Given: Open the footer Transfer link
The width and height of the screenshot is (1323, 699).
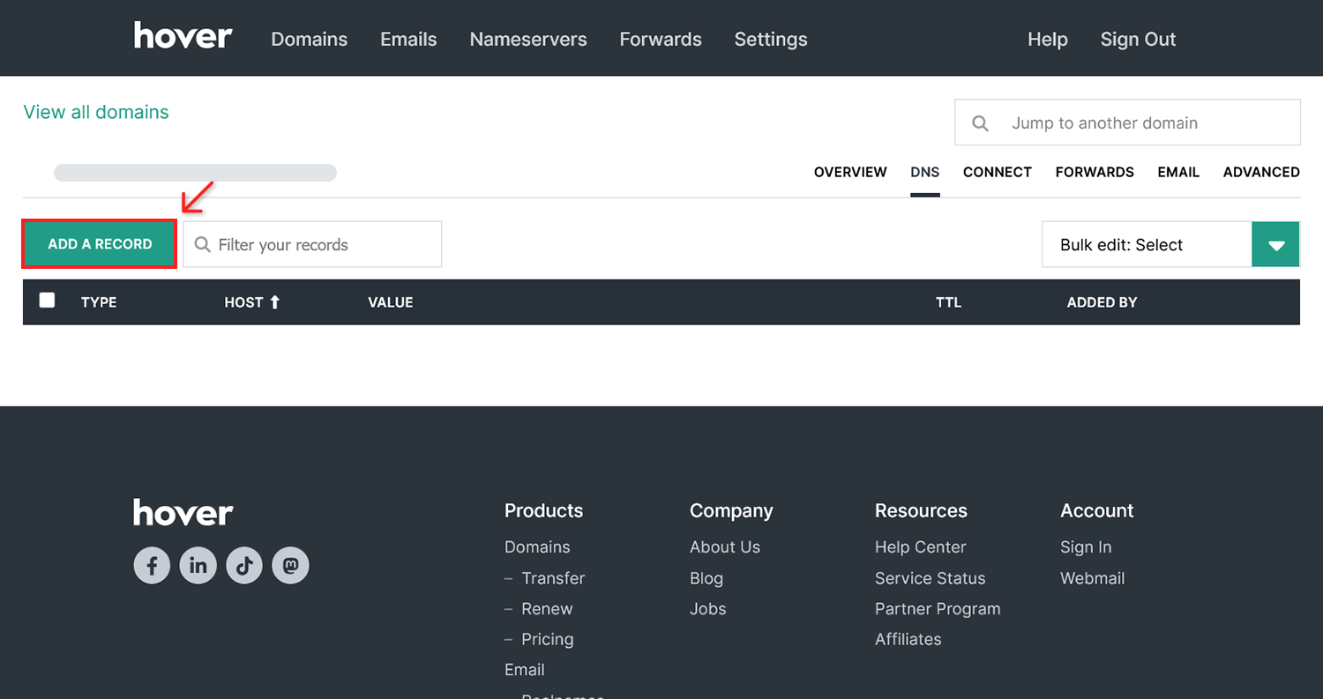Looking at the screenshot, I should tap(553, 578).
